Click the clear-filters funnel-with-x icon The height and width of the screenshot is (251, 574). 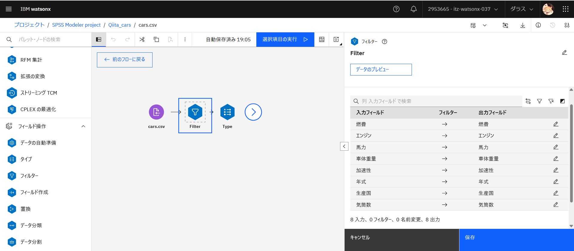coord(551,101)
